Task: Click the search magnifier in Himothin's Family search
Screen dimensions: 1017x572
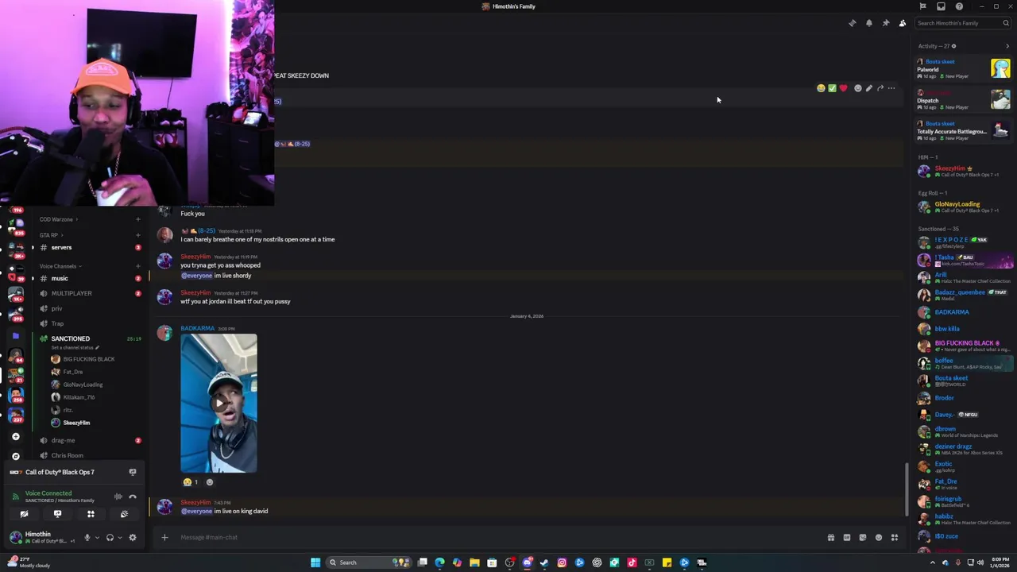Action: 1006,23
